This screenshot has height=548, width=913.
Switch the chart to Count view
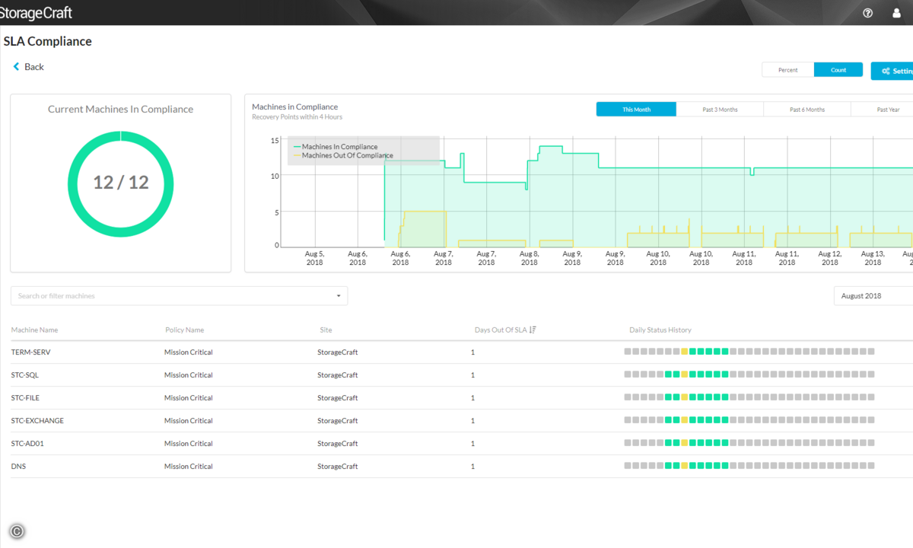tap(838, 70)
